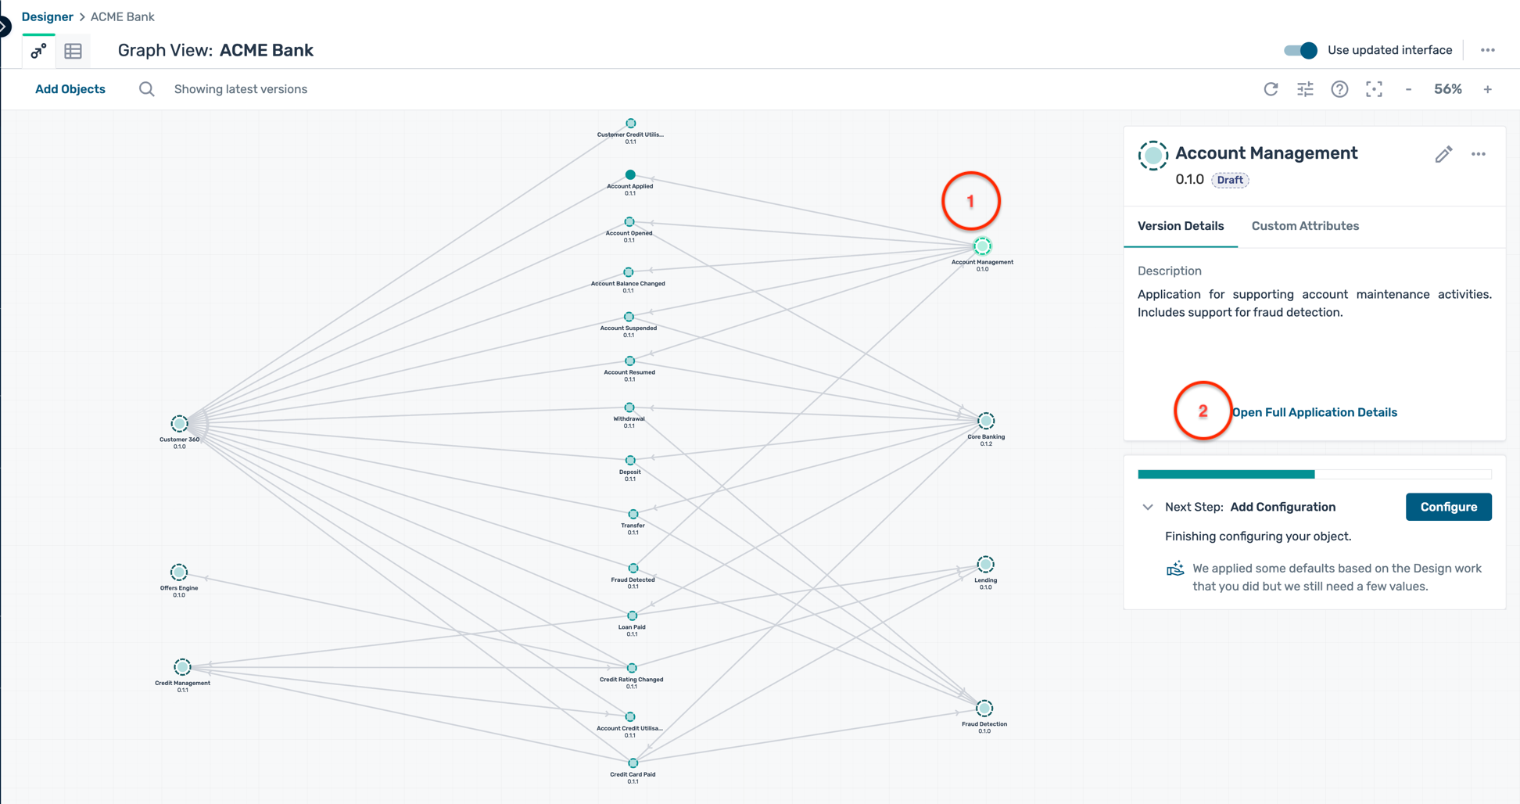1520x804 pixels.
Task: Click Add Objects
Action: (70, 89)
